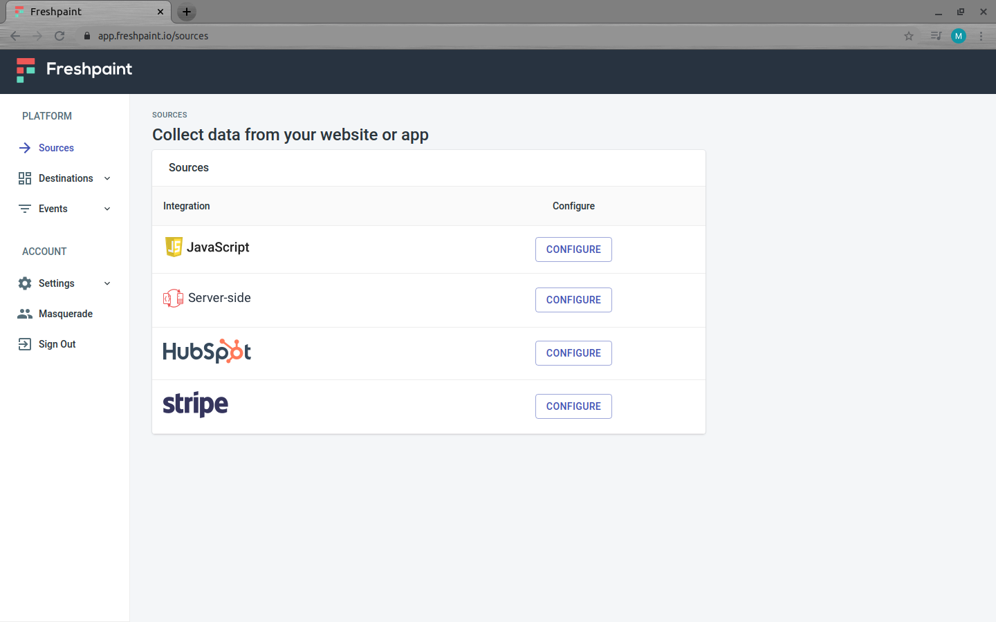Viewport: 996px width, 622px height.
Task: Click the ACCOUNT section label
Action: tap(44, 252)
